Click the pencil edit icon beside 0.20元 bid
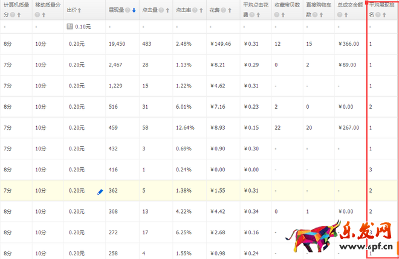This screenshot has width=399, height=259. click(x=100, y=191)
